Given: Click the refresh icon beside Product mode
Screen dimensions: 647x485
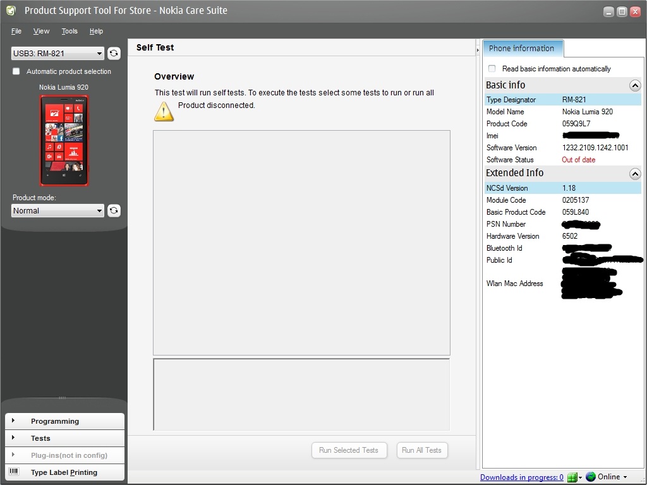Looking at the screenshot, I should 114,211.
